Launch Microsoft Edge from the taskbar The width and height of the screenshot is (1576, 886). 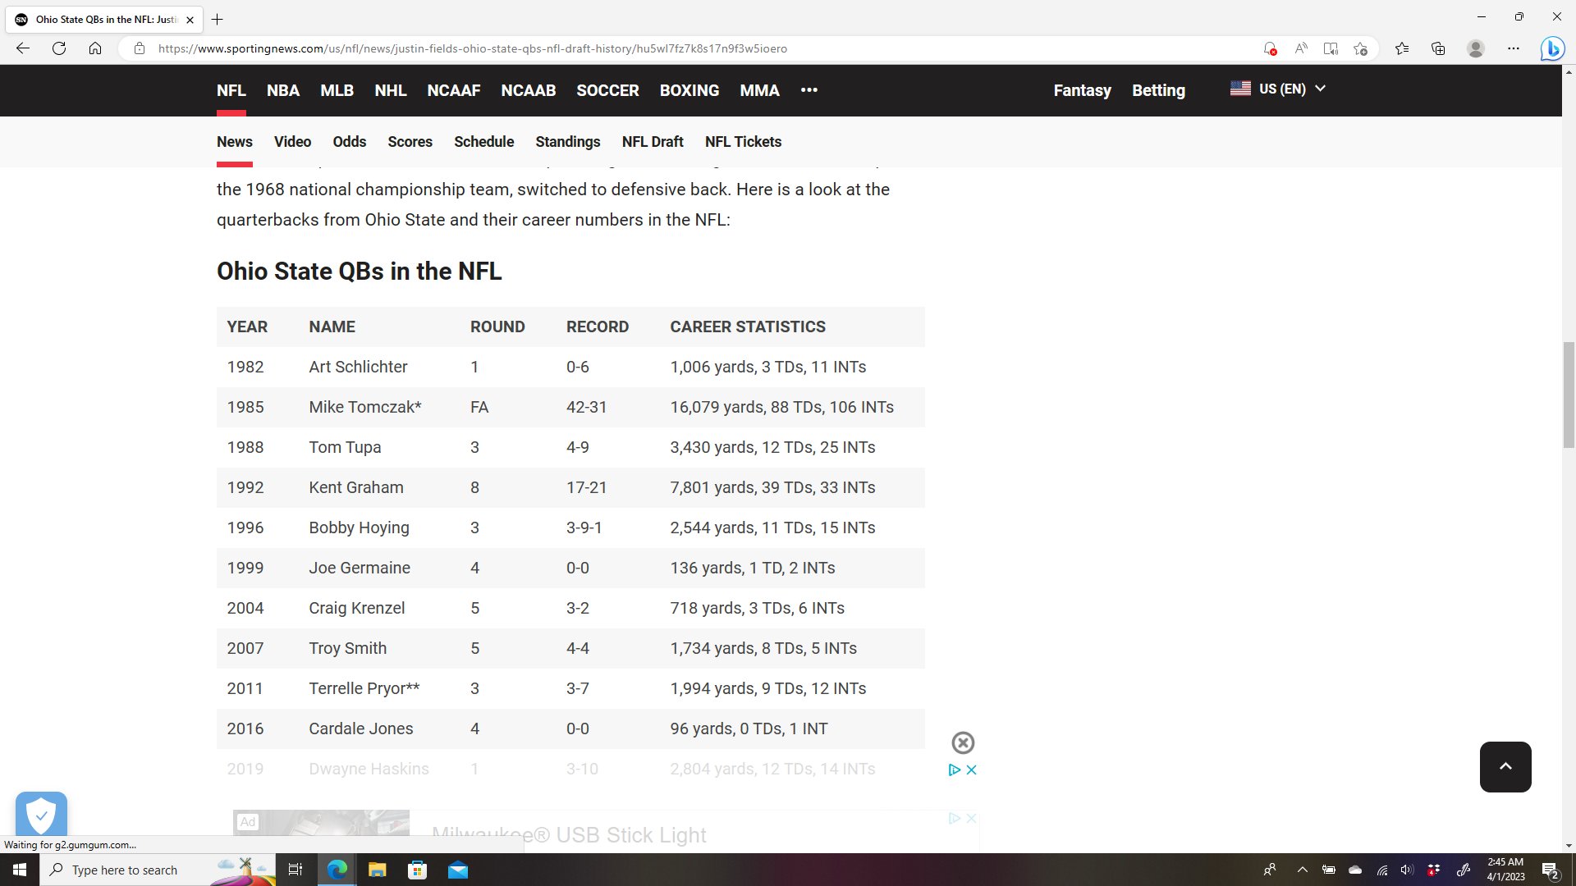(337, 870)
